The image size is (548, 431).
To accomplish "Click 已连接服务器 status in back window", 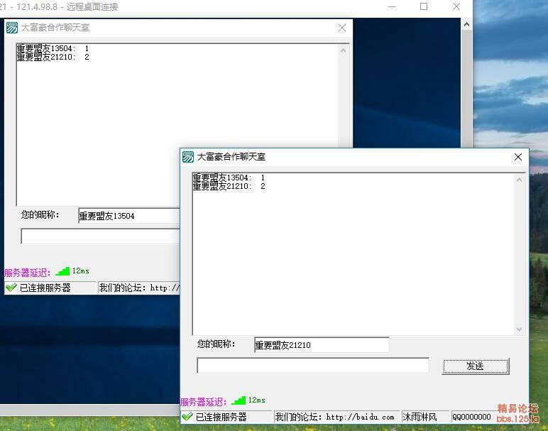I will point(45,288).
